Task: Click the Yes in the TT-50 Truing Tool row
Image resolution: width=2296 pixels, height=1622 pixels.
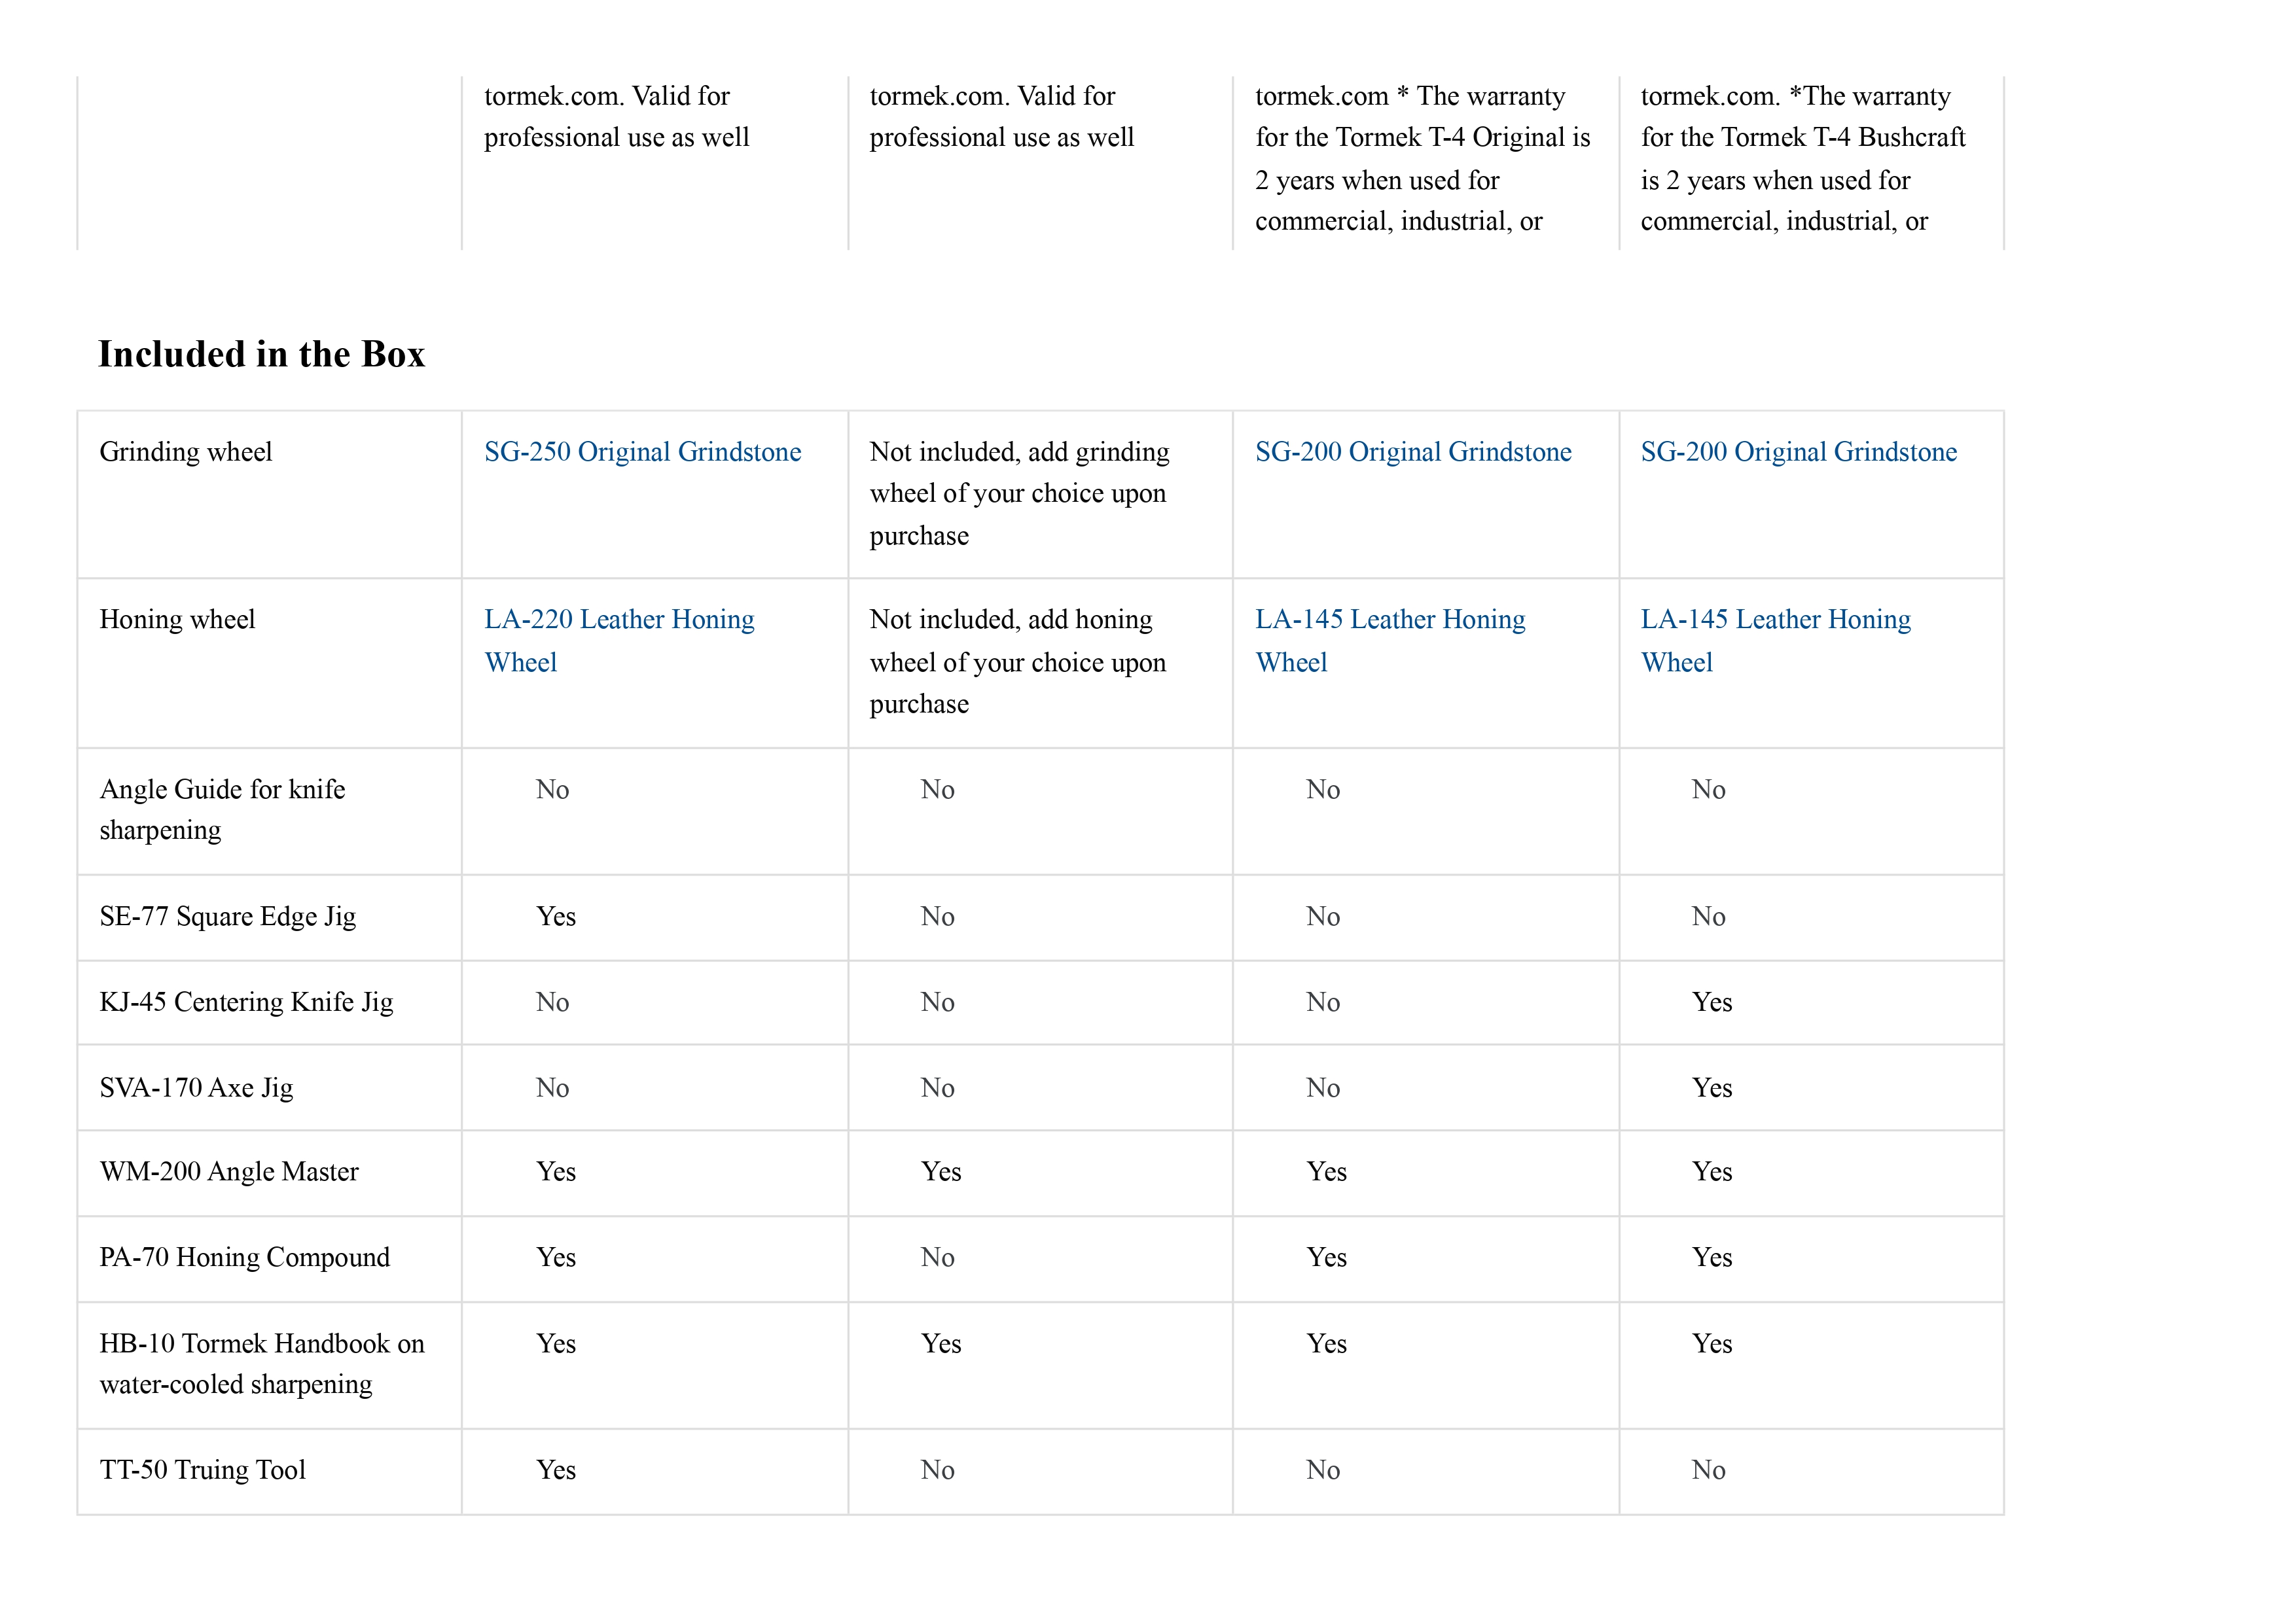Action: (556, 1470)
